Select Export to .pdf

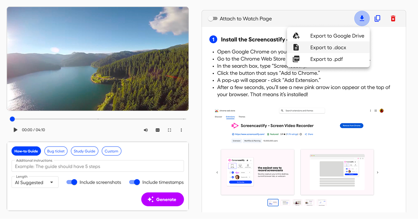[325, 59]
